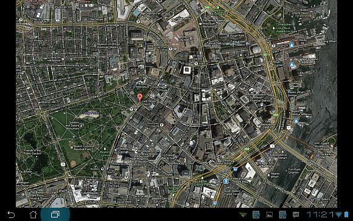353x221 pixels.
Task: Tap the Home button in navigation bar
Action: click(x=33, y=215)
